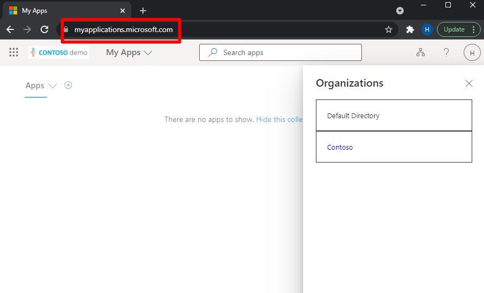The image size is (484, 293).
Task: Click the help question mark icon
Action: (x=446, y=52)
